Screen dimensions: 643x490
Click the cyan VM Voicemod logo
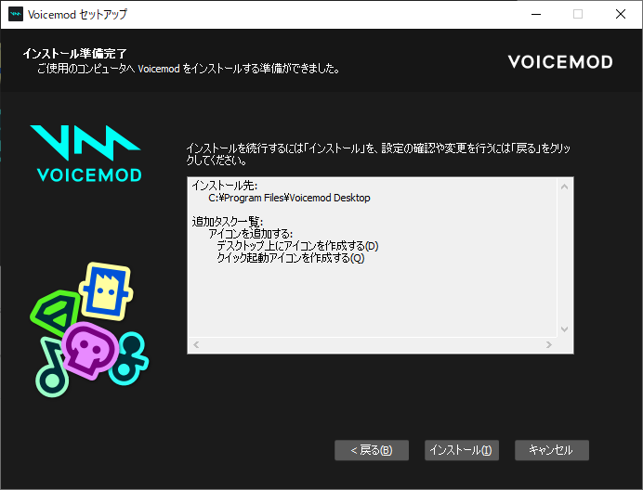pos(85,153)
